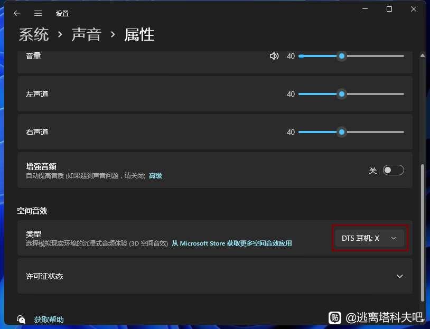Minimize the 设置 window

365,9
